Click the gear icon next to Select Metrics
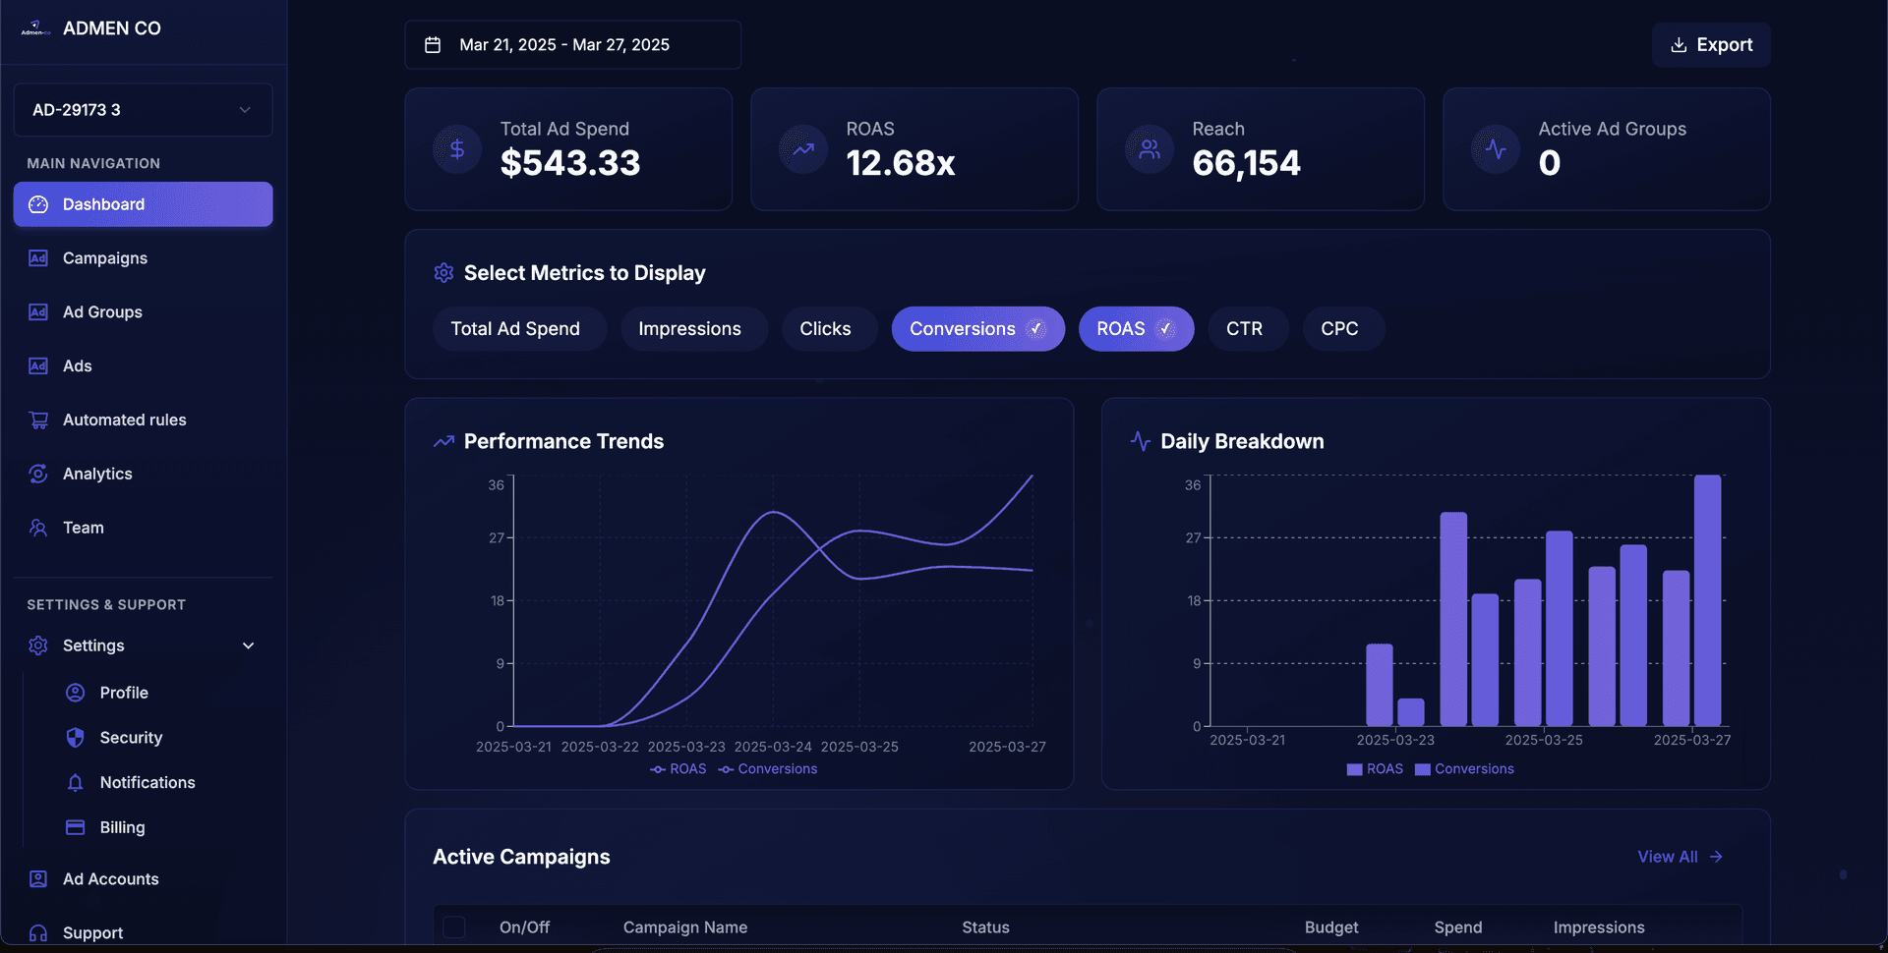This screenshot has height=953, width=1888. tap(442, 273)
